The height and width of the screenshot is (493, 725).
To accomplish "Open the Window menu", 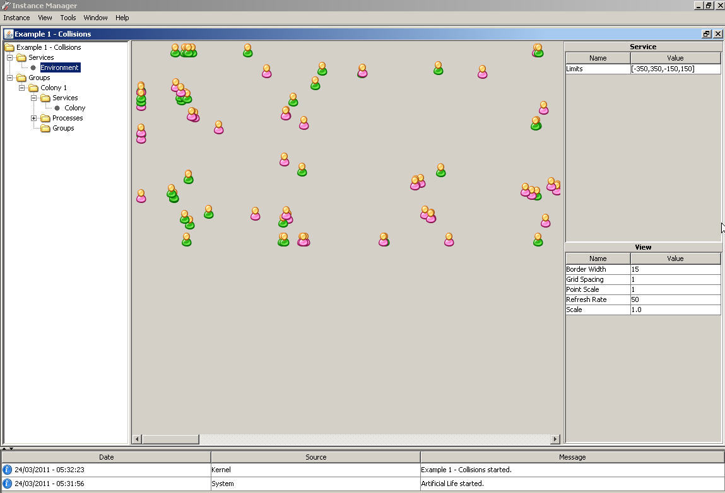I will (96, 18).
